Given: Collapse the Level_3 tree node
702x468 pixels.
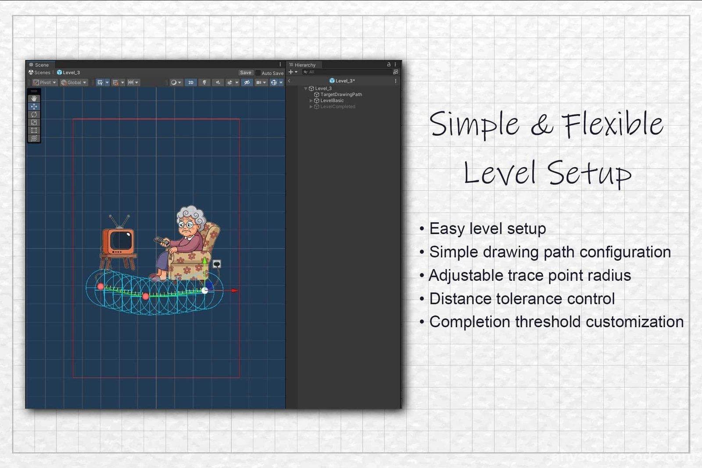Looking at the screenshot, I should [306, 89].
